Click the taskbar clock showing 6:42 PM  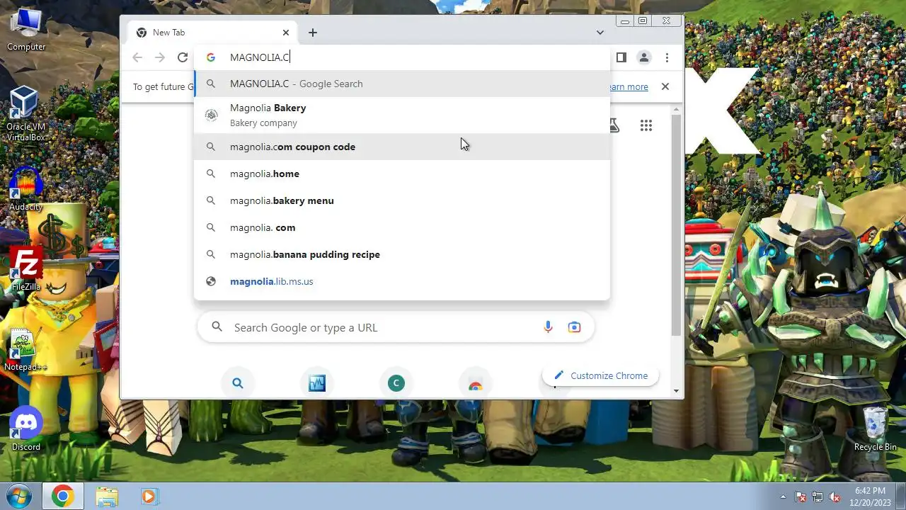[870, 496]
